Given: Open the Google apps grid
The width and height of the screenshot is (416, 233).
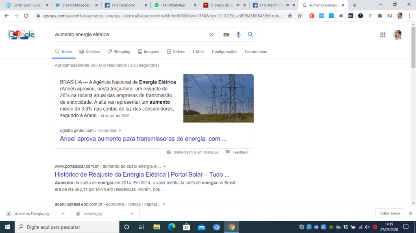Looking at the screenshot, I should 383,35.
